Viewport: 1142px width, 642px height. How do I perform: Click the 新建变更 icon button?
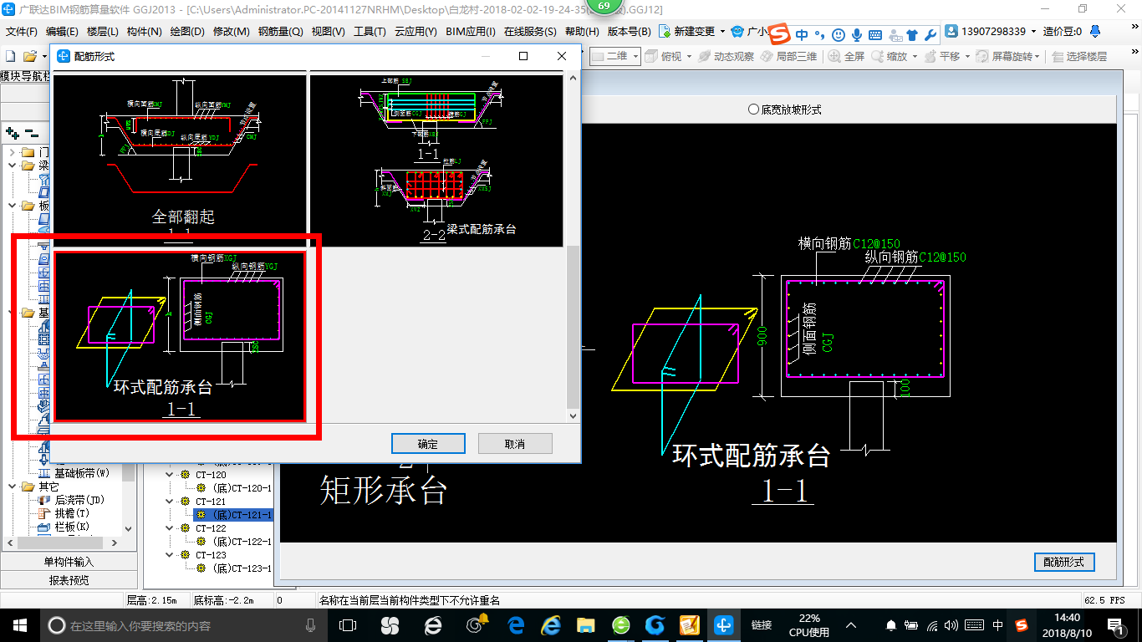[665, 32]
